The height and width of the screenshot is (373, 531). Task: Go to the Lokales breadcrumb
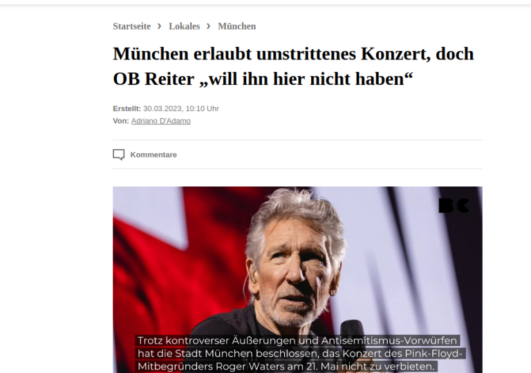(184, 26)
